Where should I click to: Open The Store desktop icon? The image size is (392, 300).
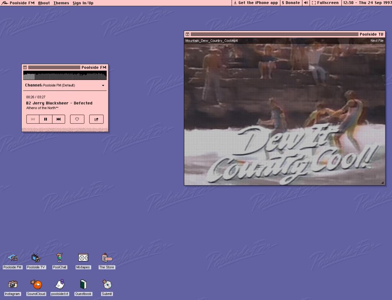(x=106, y=258)
